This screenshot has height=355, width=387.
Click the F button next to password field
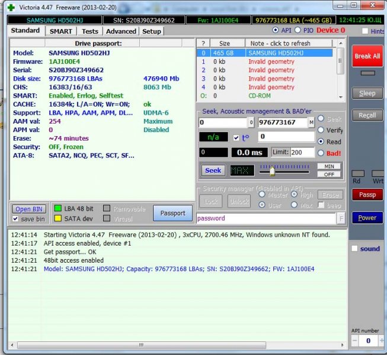coord(341,218)
